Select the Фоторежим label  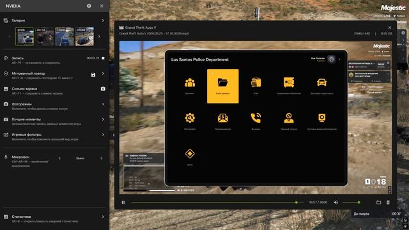[22, 104]
